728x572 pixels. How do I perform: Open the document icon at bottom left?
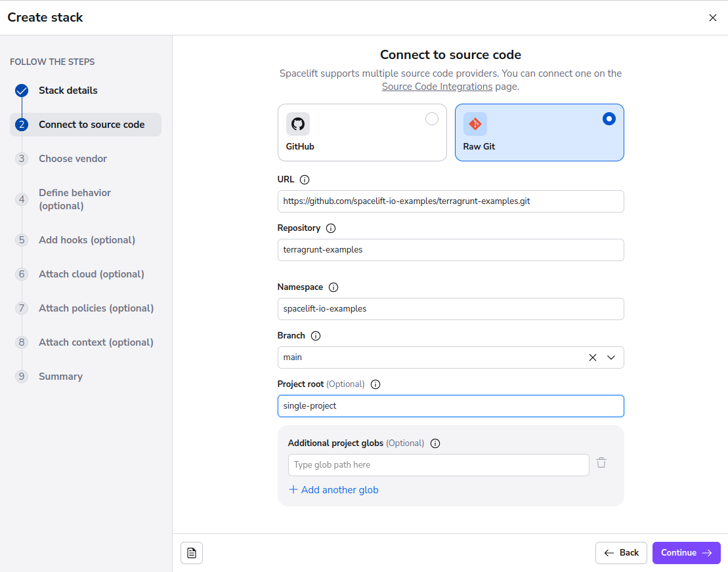point(191,553)
